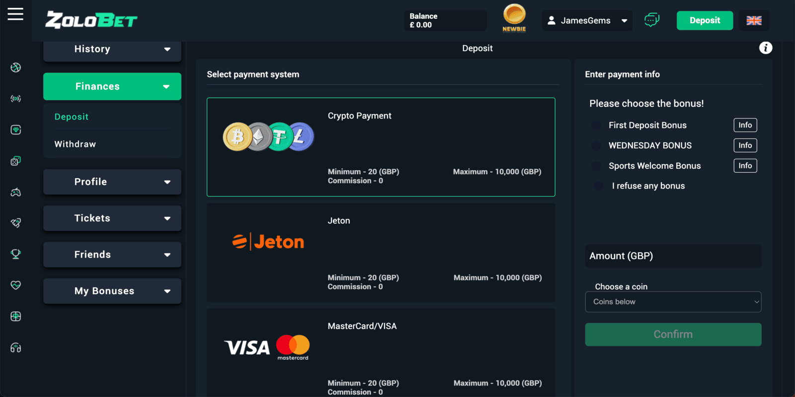Open the hamburger menu

pyautogui.click(x=15, y=14)
